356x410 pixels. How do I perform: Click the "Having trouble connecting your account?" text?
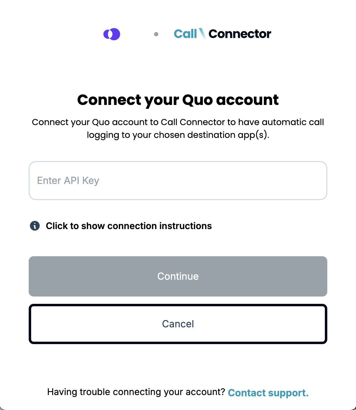pos(136,392)
